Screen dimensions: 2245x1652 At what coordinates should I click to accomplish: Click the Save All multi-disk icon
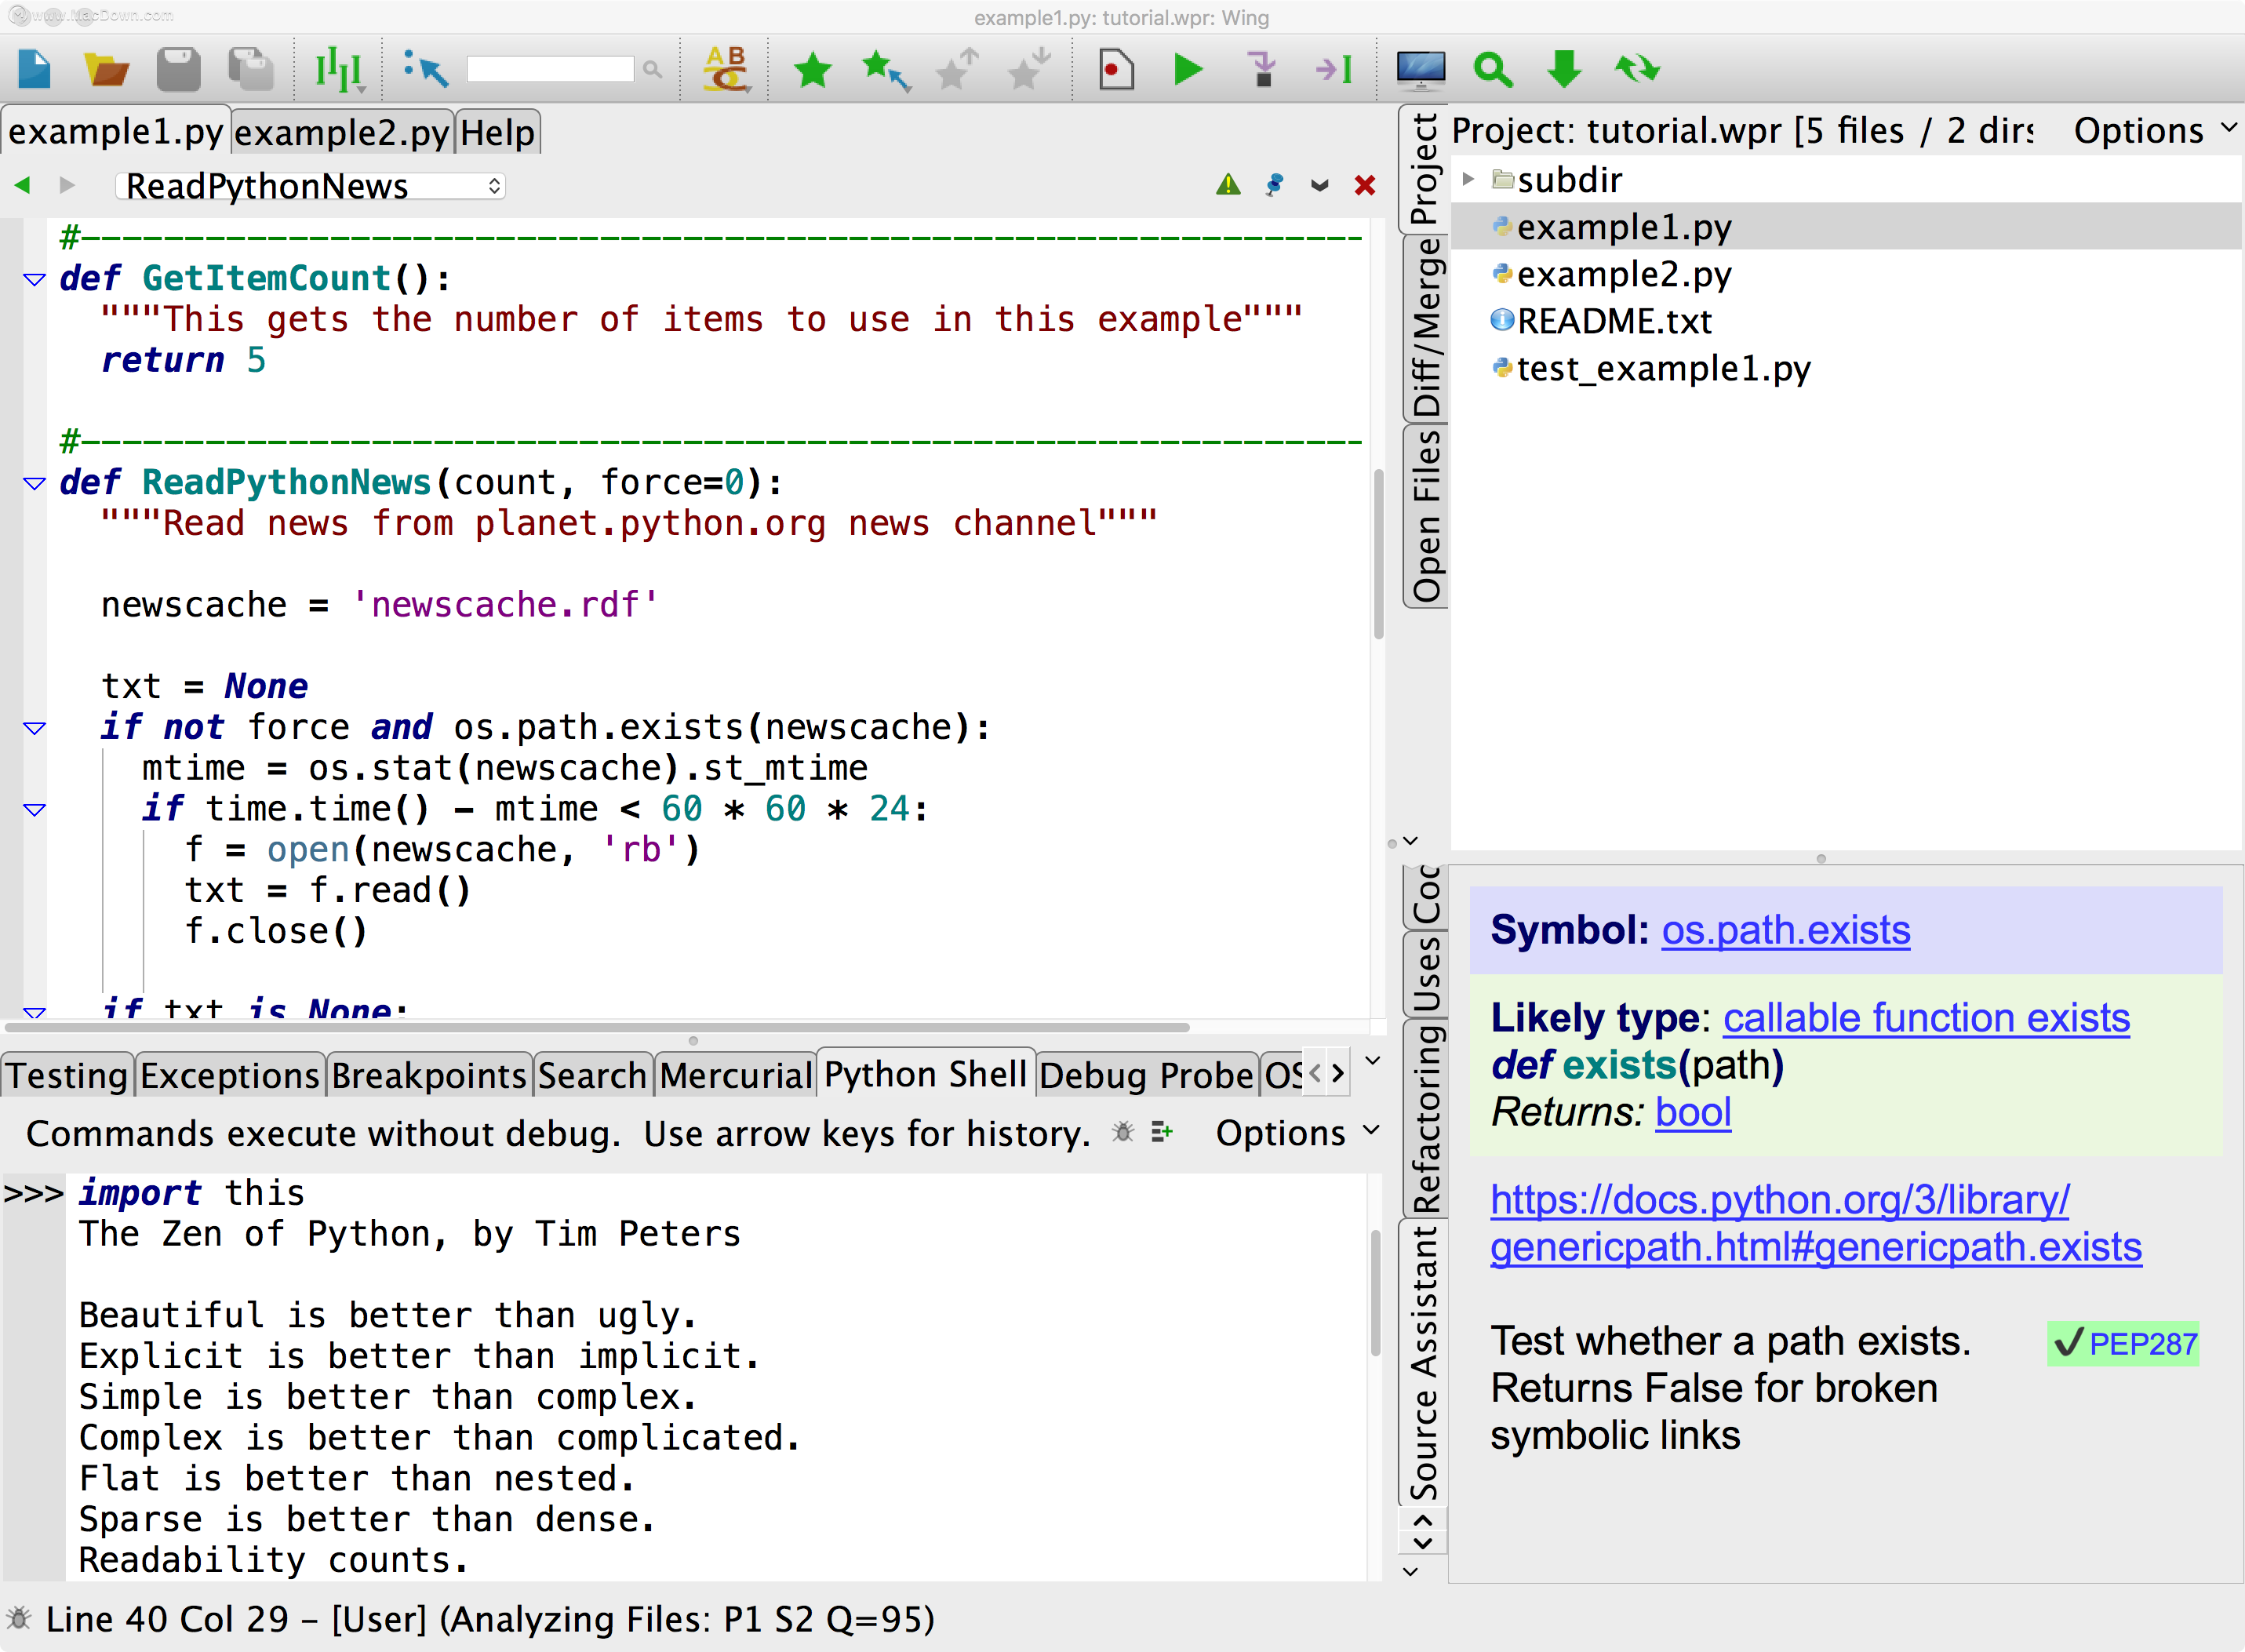250,69
